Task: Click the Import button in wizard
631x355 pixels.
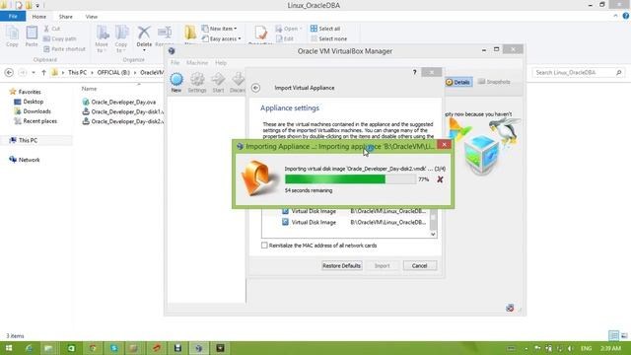Action: pos(382,265)
